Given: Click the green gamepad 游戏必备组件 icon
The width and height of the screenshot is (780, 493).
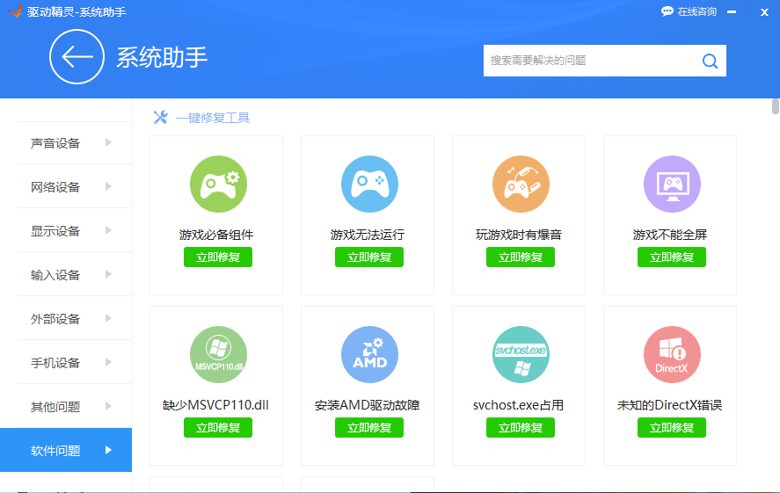Looking at the screenshot, I should [218, 184].
